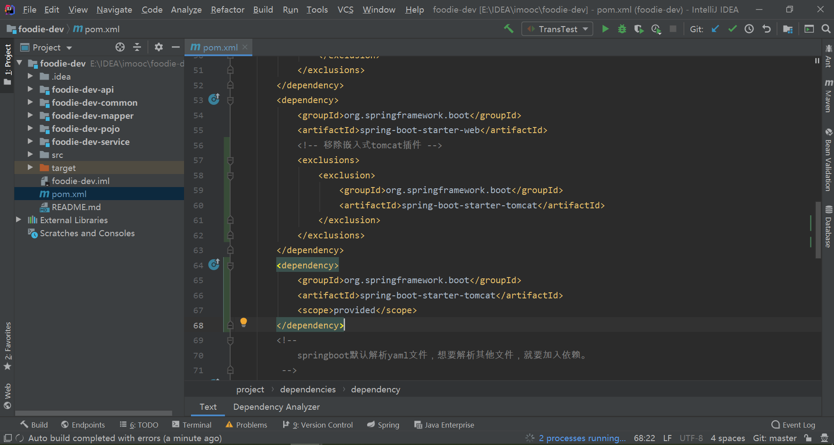Screen dimensions: 834x445
Task: Click the Build Project hammer icon
Action: coord(509,29)
